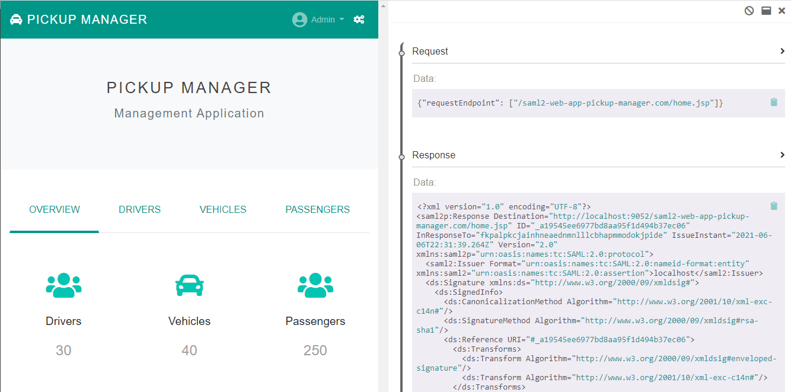
Task: Click the Admin user avatar icon
Action: click(x=299, y=20)
